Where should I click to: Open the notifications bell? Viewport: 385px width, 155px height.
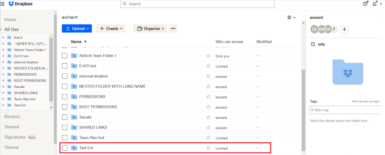(x=374, y=4)
